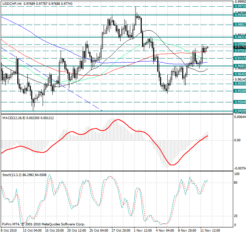
Task: Select the 0.98211 price level tag
Action: (x=240, y=37)
